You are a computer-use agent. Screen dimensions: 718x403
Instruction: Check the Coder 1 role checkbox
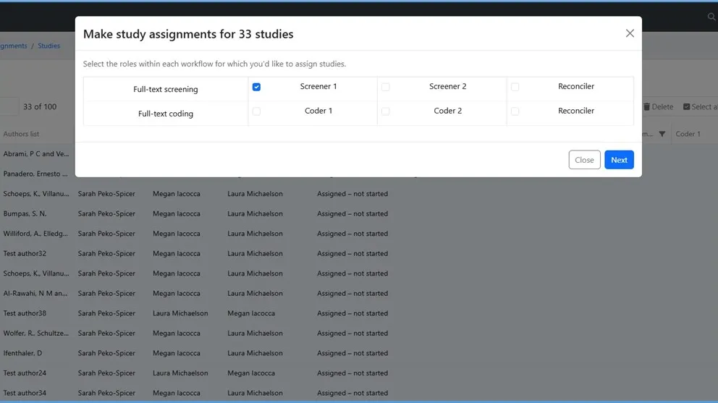tap(256, 111)
